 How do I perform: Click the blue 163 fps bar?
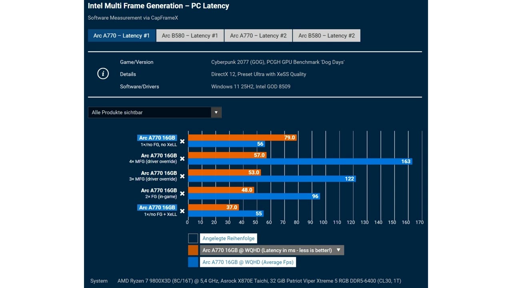pyautogui.click(x=300, y=162)
